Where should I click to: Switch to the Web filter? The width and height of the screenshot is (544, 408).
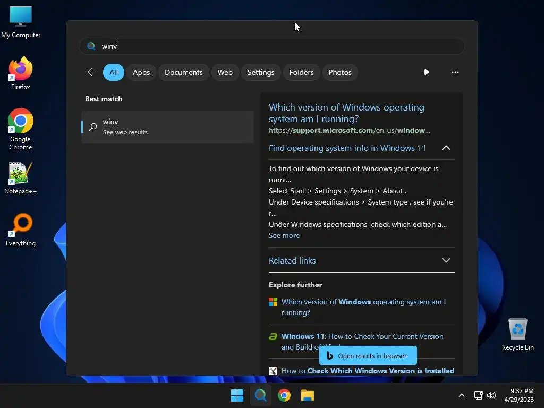[225, 72]
